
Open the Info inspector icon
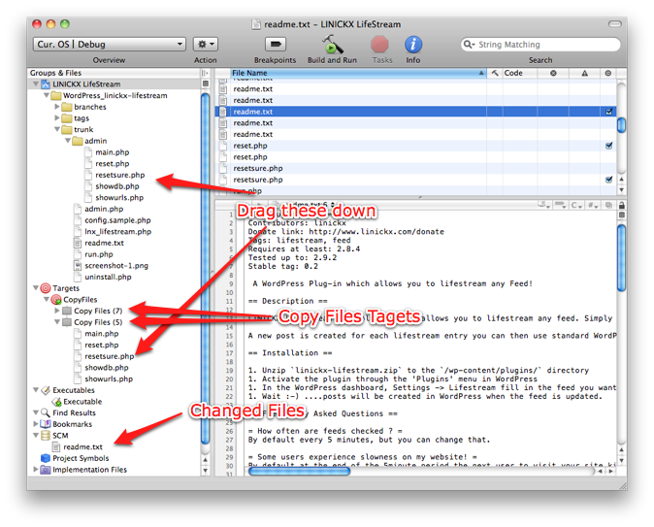click(x=413, y=45)
